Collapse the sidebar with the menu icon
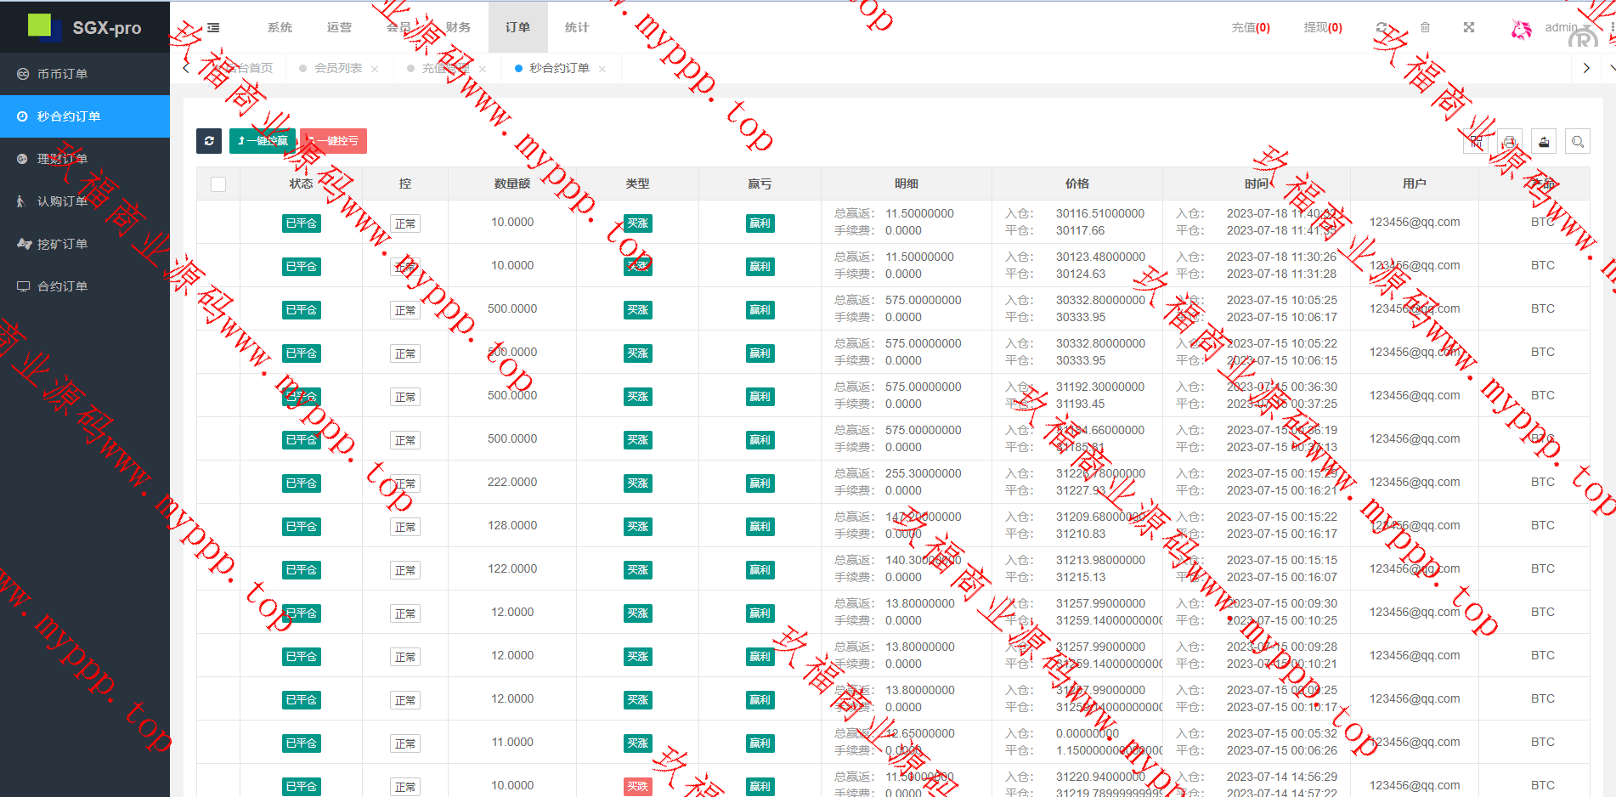The height and width of the screenshot is (797, 1616). pos(213,28)
